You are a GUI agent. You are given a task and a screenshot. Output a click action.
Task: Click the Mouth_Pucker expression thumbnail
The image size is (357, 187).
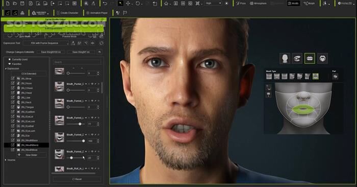pos(59,86)
